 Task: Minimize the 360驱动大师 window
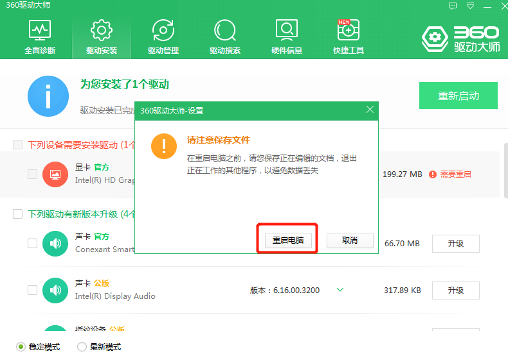click(487, 6)
